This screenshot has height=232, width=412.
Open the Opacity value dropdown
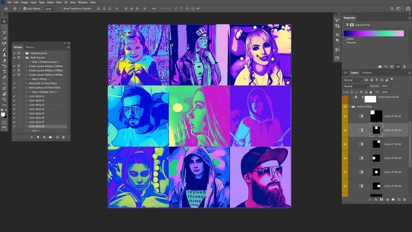tap(391, 86)
